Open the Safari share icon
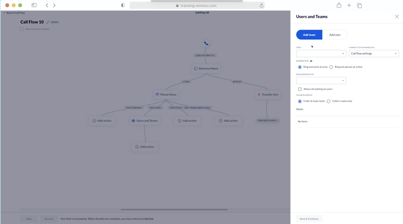 pos(339,5)
